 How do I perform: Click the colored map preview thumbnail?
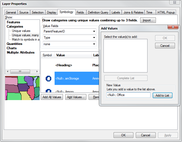tap(22, 88)
